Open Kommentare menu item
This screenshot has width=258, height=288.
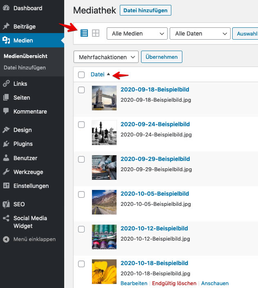coord(32,112)
